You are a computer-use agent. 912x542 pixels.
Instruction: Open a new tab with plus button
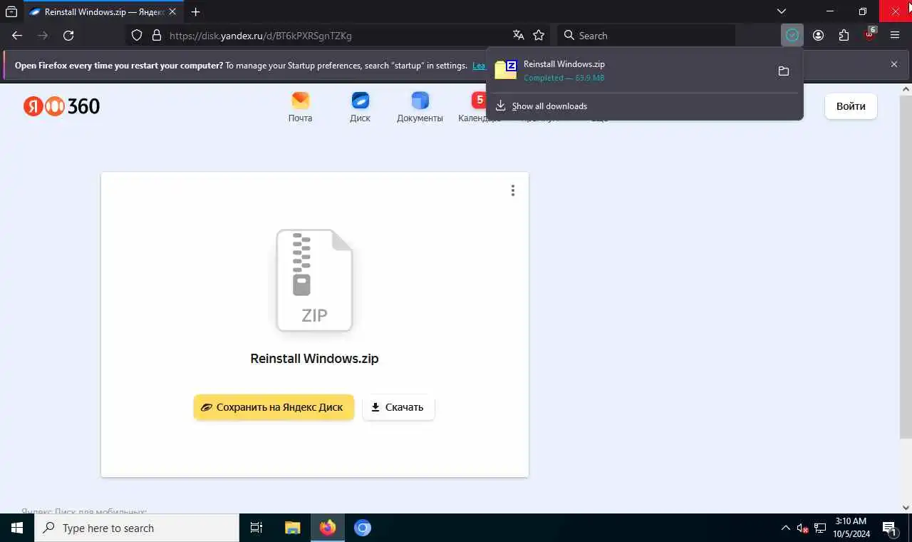pyautogui.click(x=196, y=11)
